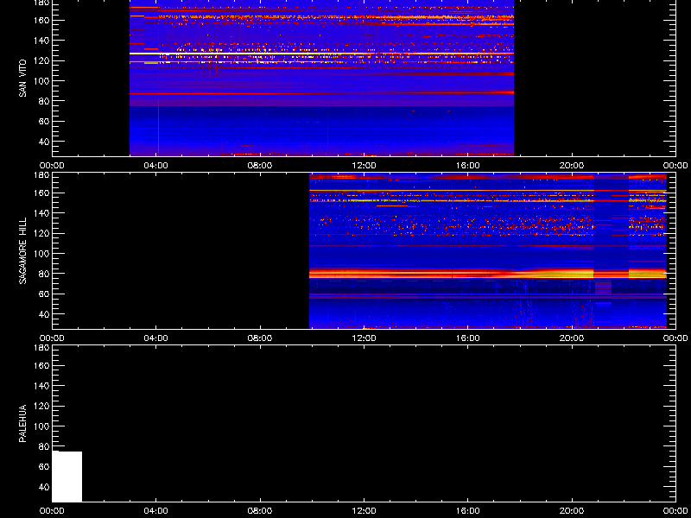Click the 40 frequency label on San Vito axis
This screenshot has height=518, width=691.
pos(43,142)
